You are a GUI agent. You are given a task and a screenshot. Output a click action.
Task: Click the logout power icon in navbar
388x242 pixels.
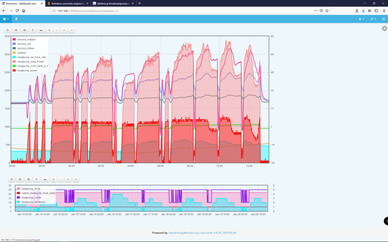[383, 19]
